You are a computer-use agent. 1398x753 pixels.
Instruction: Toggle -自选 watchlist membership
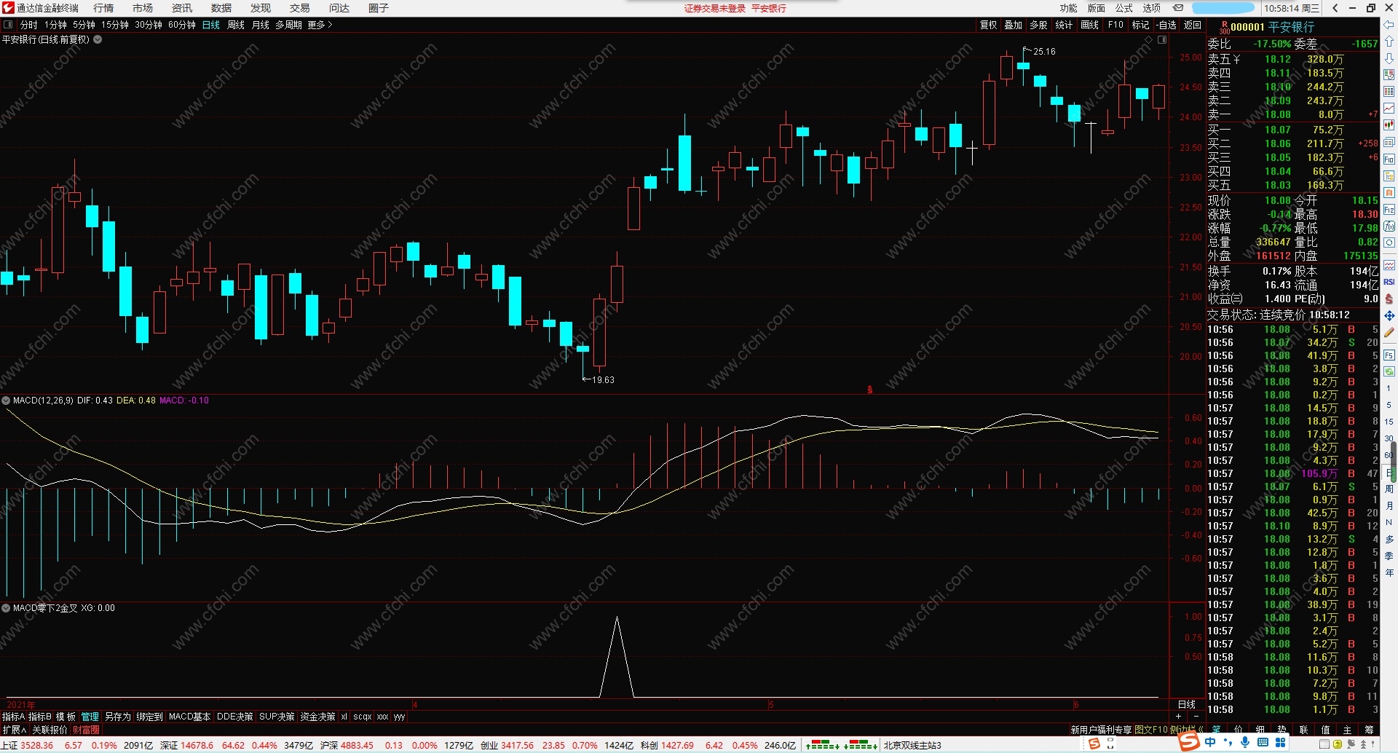[x=1166, y=25]
